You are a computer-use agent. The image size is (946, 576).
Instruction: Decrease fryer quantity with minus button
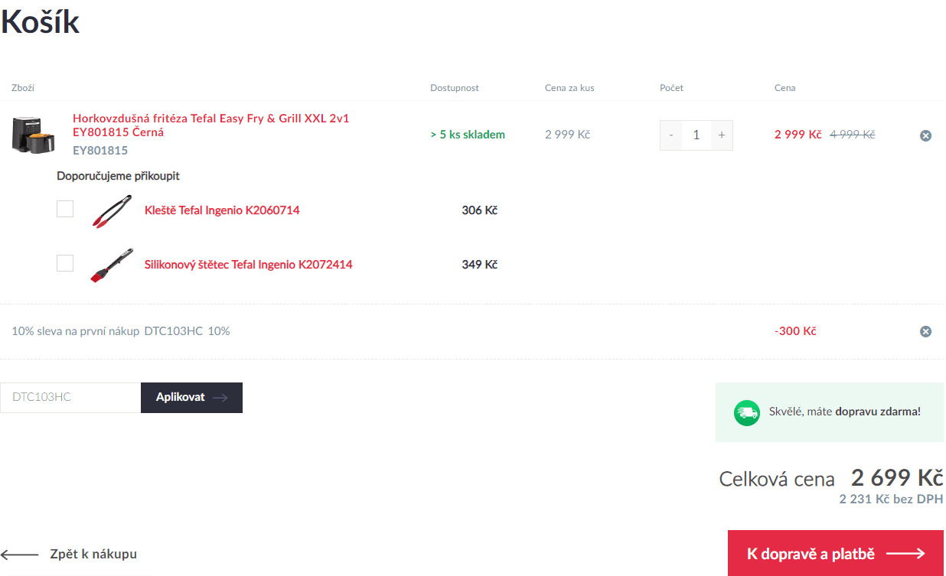[x=671, y=135]
